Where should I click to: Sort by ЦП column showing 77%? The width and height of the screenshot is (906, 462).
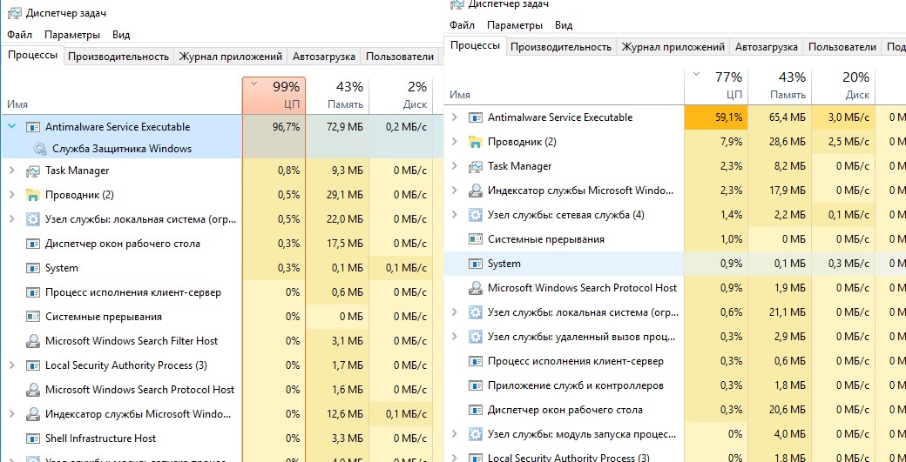click(x=715, y=86)
